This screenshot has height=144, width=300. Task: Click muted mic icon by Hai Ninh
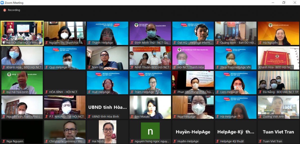89,141
